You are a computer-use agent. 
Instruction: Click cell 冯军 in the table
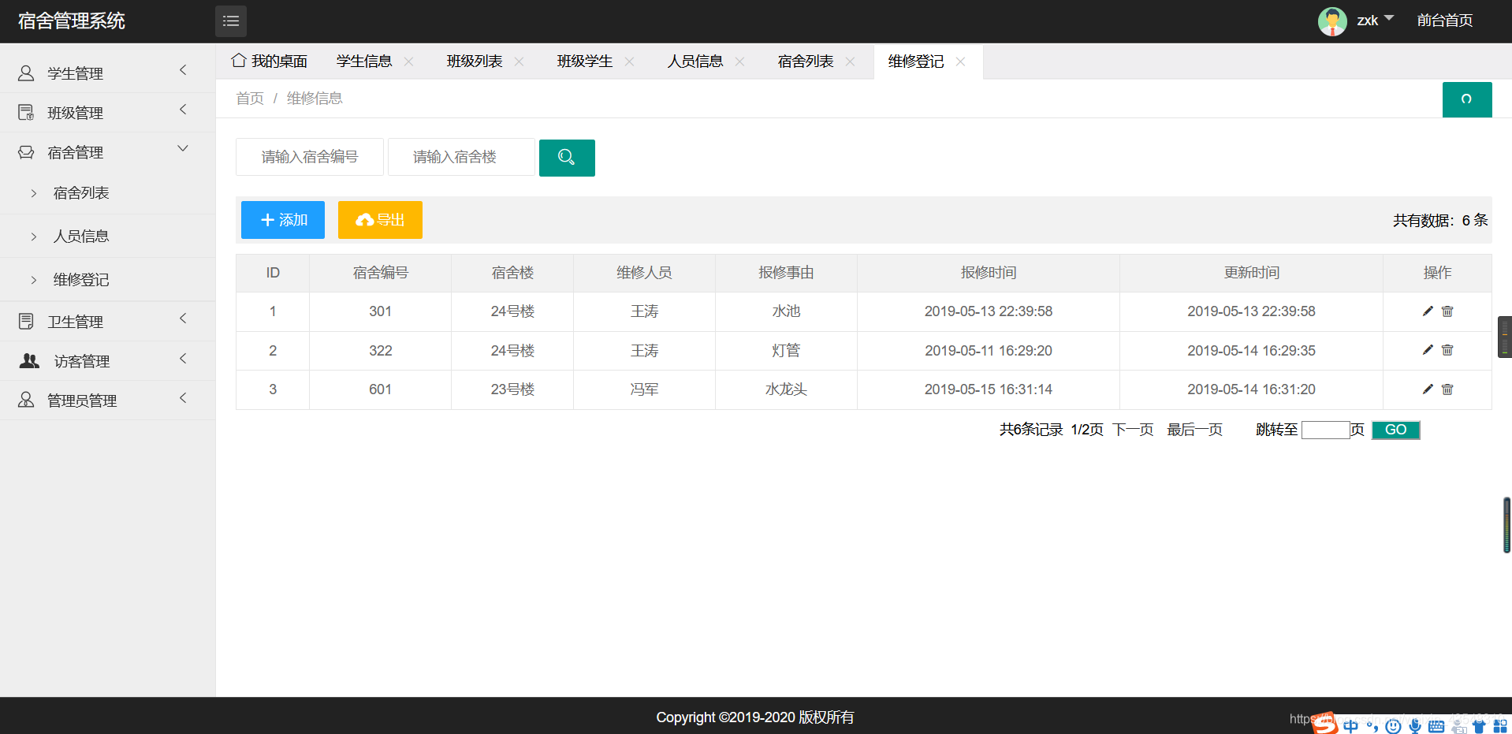pos(644,389)
